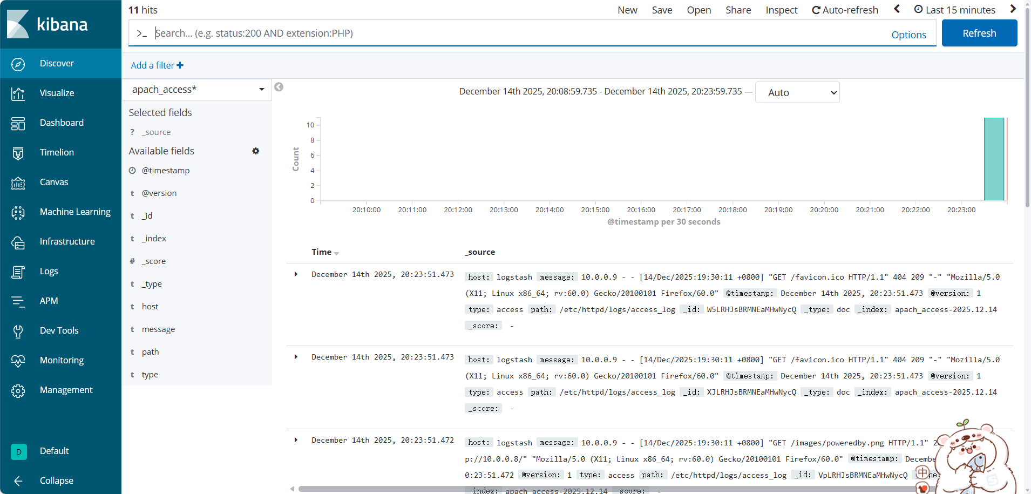Click the _source column header
Screen dimensions: 1031x494
(x=480, y=252)
